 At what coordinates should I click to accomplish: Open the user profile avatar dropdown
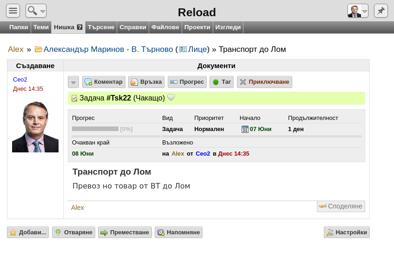click(x=358, y=11)
